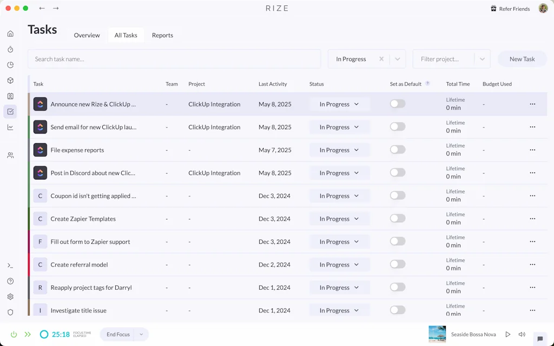Click the analytics line-chart icon in the sidebar
Viewport: 554px width, 346px height.
pyautogui.click(x=10, y=127)
